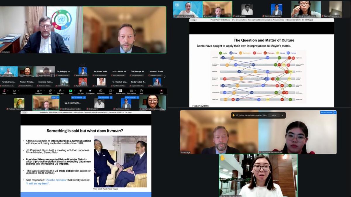Click Mute on the jamespage tile
The width and height of the screenshot is (351, 197).
click(54, 97)
